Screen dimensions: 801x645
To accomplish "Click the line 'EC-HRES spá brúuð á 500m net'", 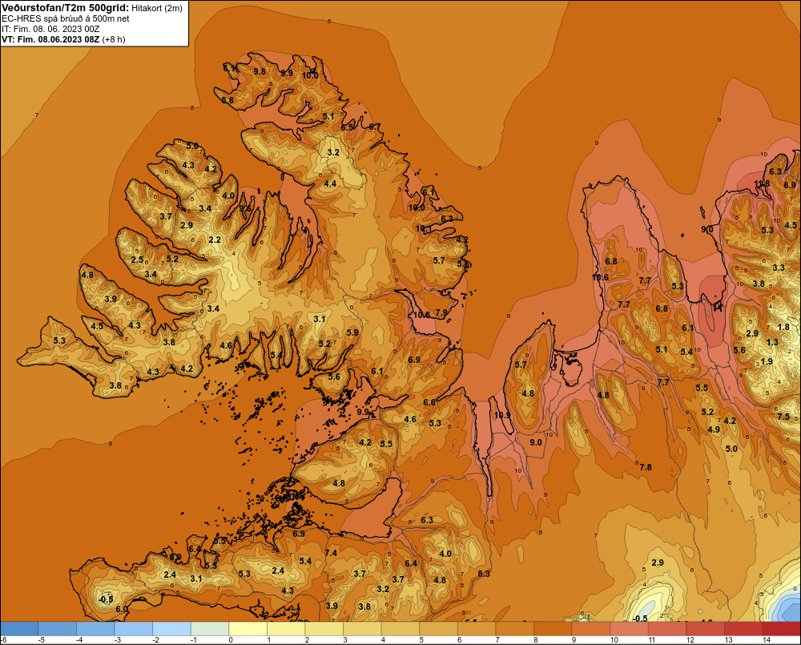I will (x=66, y=18).
